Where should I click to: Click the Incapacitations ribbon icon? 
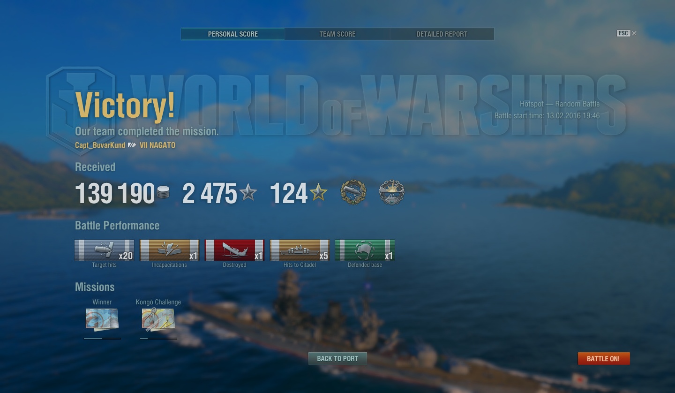pyautogui.click(x=169, y=250)
